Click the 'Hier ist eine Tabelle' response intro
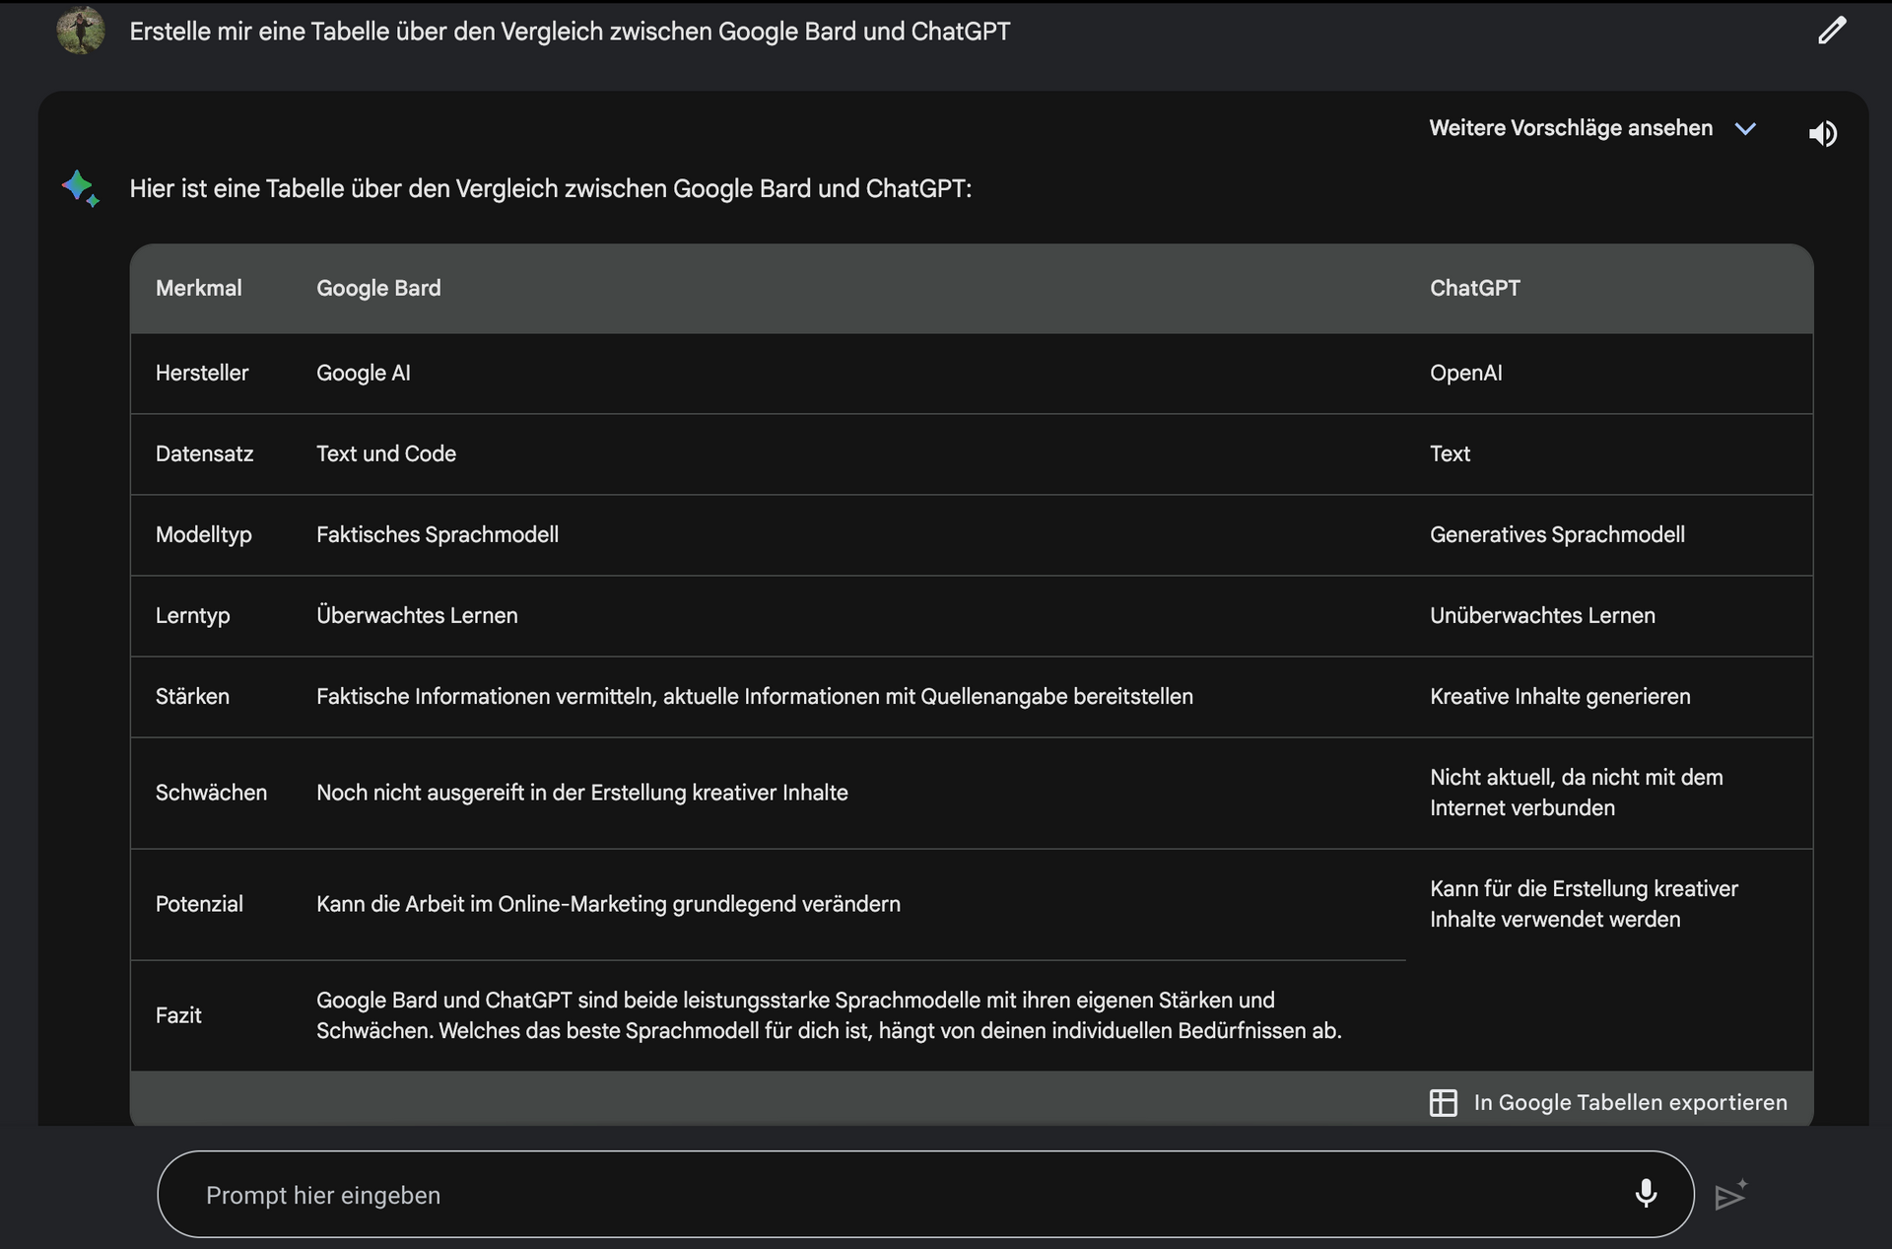Viewport: 1892px width, 1249px height. [550, 188]
